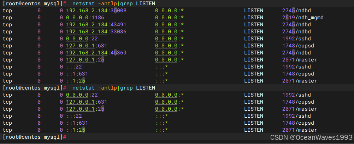This screenshot has width=354, height=144.
Task: Click the address 192.168.2.184:43491
Action: pos(96,25)
